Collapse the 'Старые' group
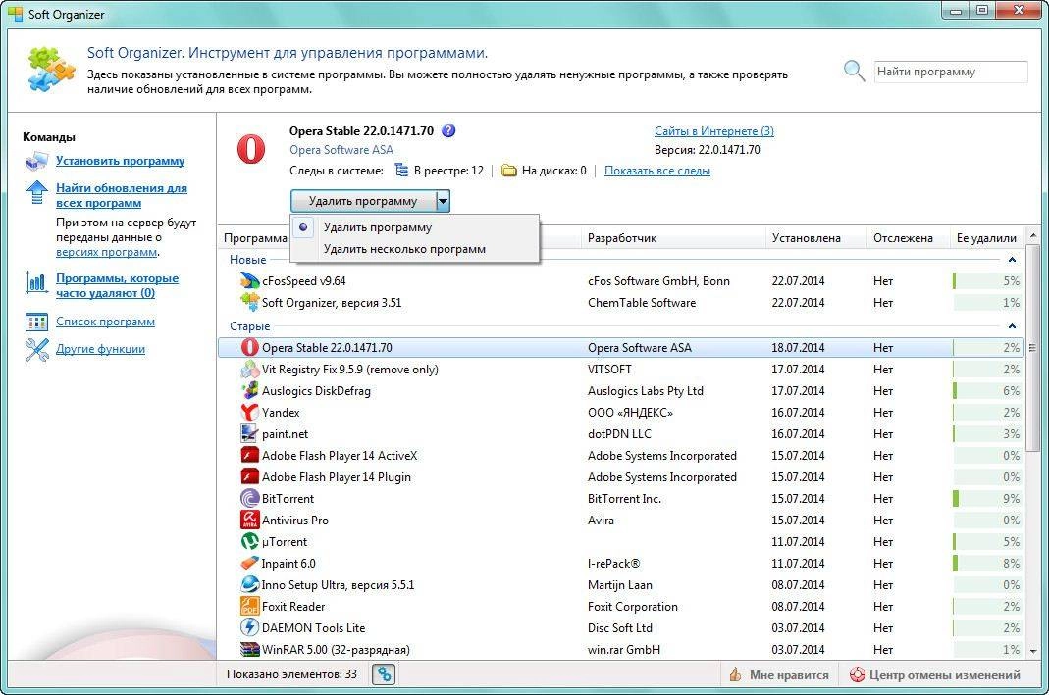Screen dimensions: 1049x695 click(1012, 326)
